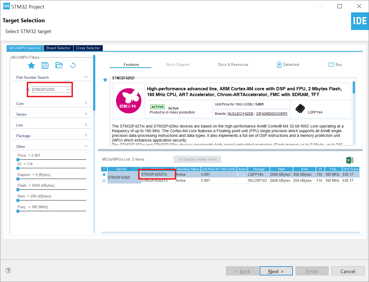Expand the Line filter section
The image size is (369, 282).
click(86, 125)
